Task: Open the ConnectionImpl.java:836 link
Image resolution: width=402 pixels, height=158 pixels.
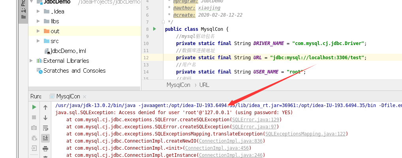Action: click(231, 141)
